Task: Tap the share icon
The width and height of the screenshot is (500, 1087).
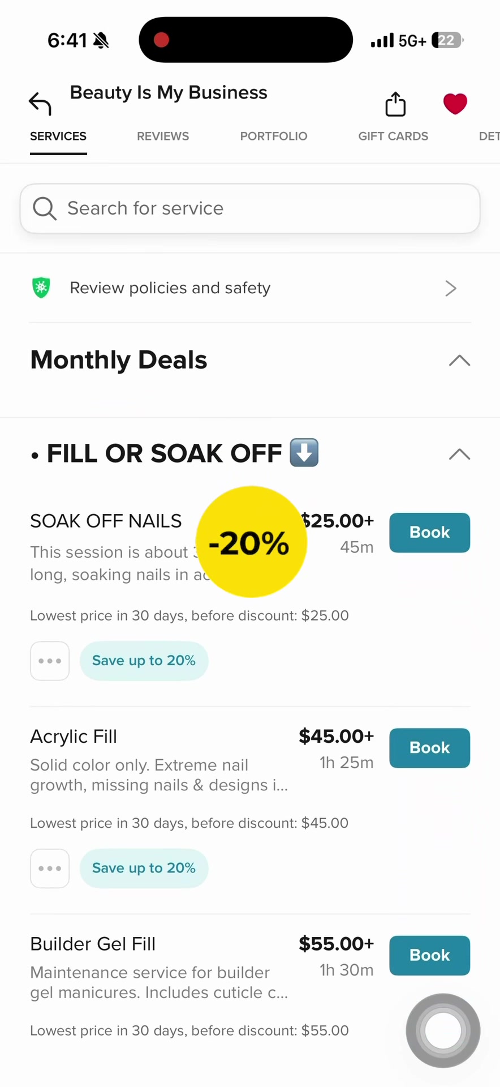Action: click(x=395, y=104)
